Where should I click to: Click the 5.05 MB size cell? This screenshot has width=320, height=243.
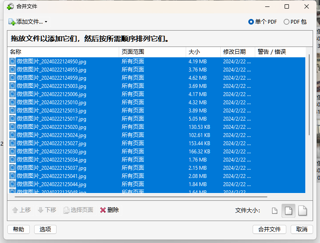pos(197,119)
